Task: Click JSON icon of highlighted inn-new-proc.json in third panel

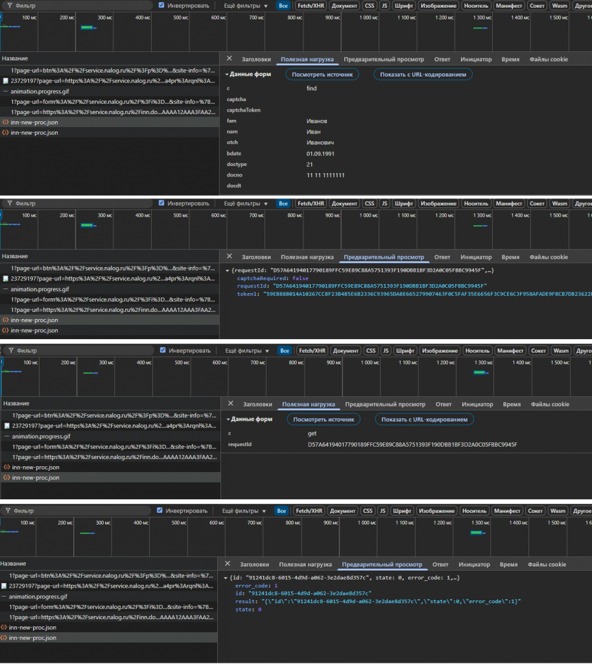Action: pyautogui.click(x=6, y=478)
